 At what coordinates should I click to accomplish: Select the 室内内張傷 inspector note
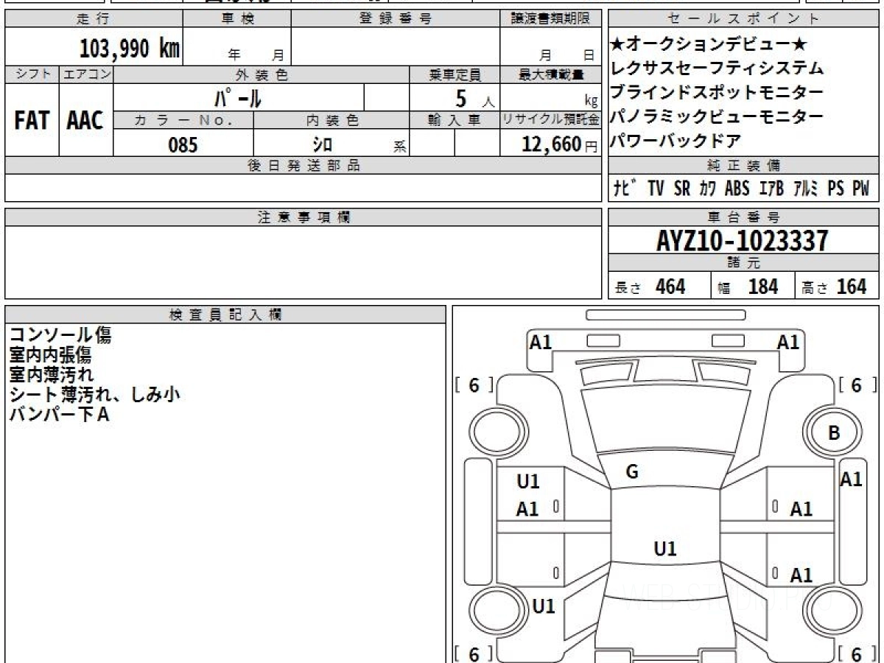pyautogui.click(x=50, y=355)
